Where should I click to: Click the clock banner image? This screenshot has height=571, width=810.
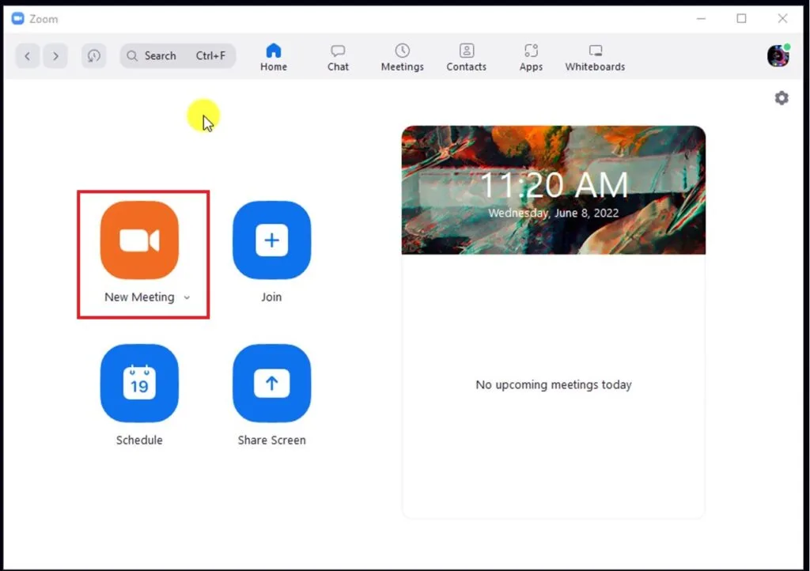click(553, 190)
